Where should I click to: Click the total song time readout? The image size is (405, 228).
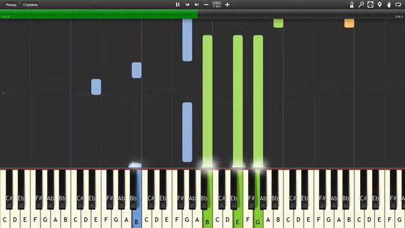click(x=399, y=17)
